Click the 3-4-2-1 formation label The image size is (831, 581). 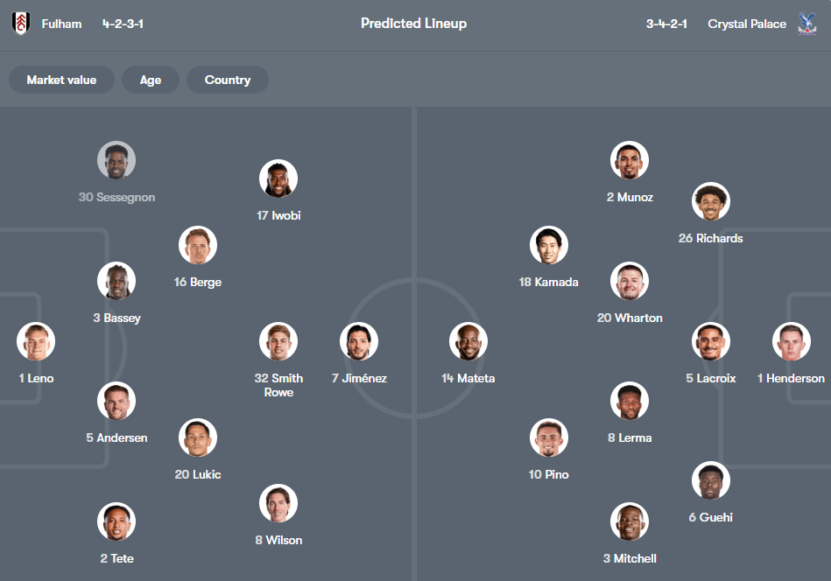pyautogui.click(x=666, y=24)
